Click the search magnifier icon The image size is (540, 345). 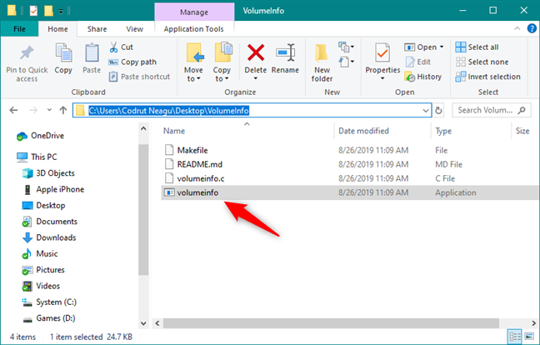click(x=522, y=110)
